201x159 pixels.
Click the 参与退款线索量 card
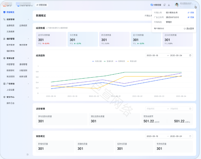click(x=62, y=119)
